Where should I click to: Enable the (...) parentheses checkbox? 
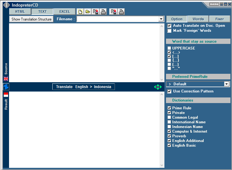[169, 64]
